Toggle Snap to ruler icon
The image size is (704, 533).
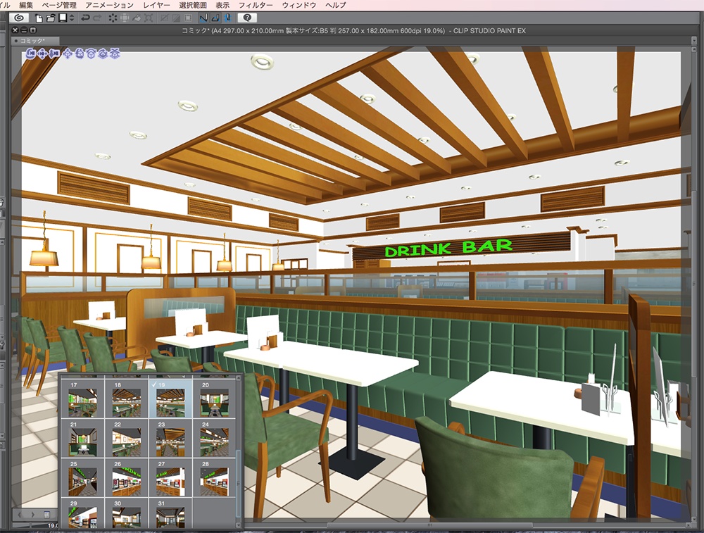pos(203,18)
